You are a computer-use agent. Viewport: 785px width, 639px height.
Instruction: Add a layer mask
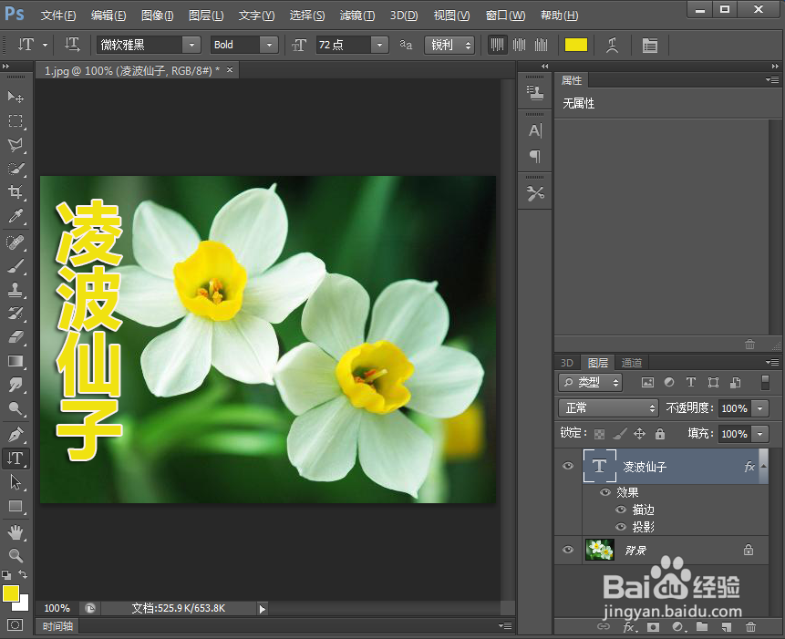click(x=653, y=626)
